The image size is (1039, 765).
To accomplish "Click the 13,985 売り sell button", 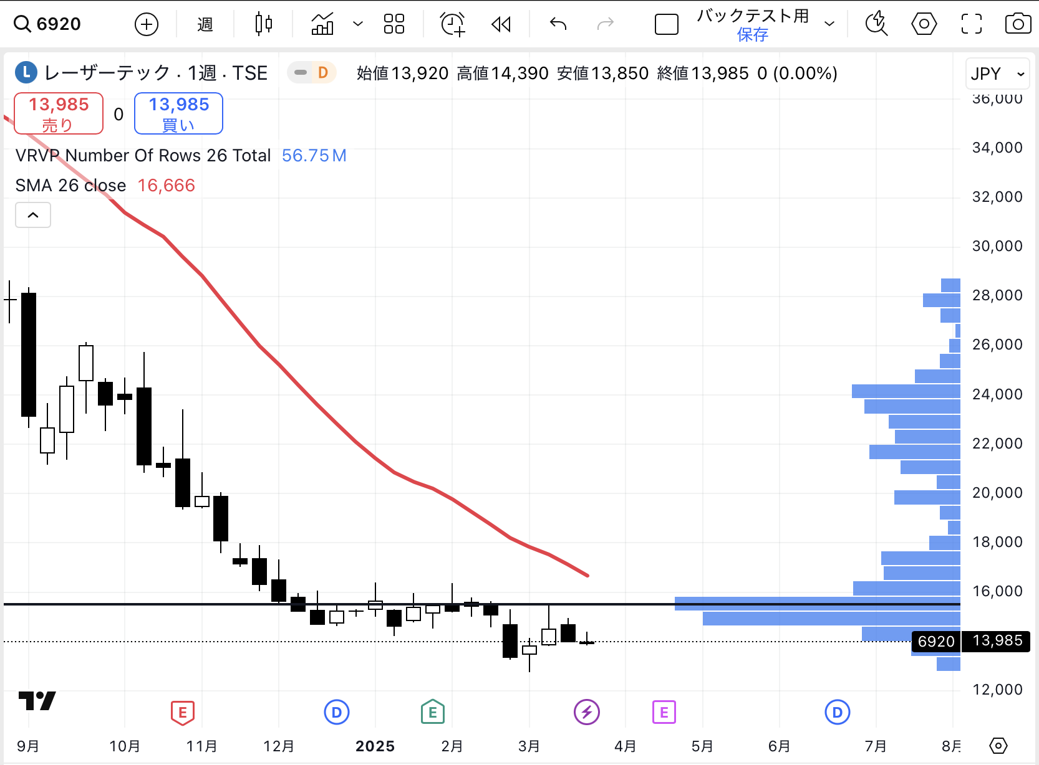I will 59,113.
